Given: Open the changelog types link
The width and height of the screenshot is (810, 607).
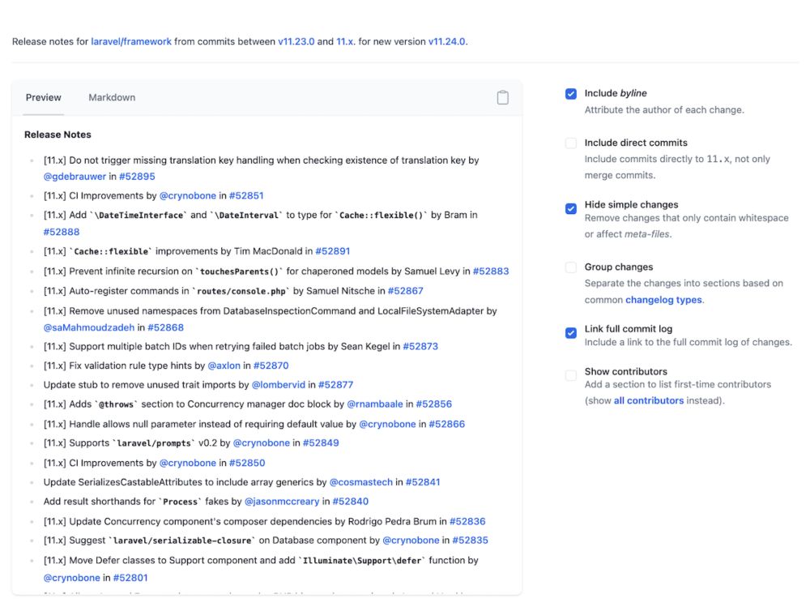Looking at the screenshot, I should [x=663, y=299].
